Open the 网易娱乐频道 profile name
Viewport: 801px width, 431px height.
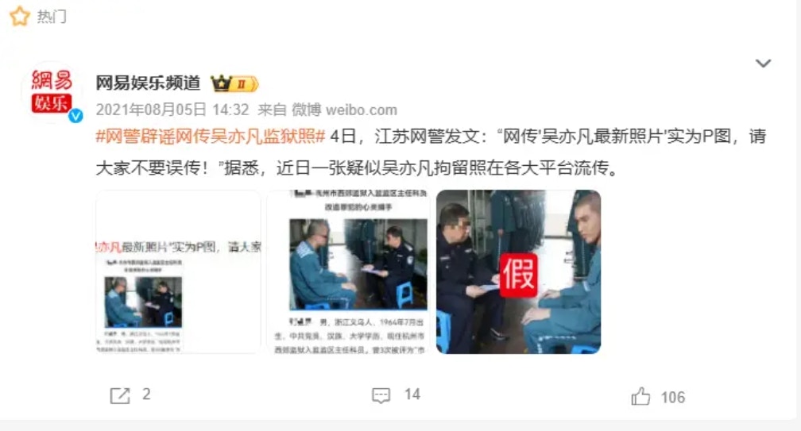(x=148, y=83)
